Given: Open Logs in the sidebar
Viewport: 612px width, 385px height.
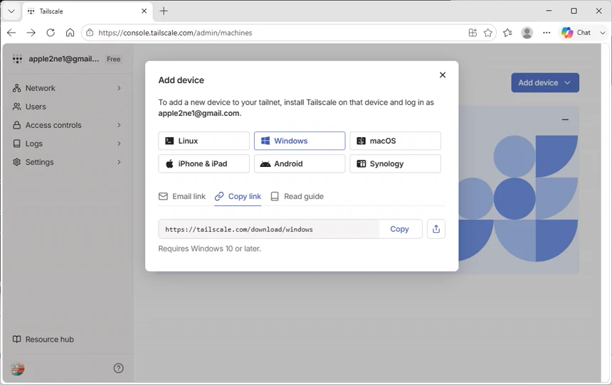Looking at the screenshot, I should pyautogui.click(x=33, y=143).
